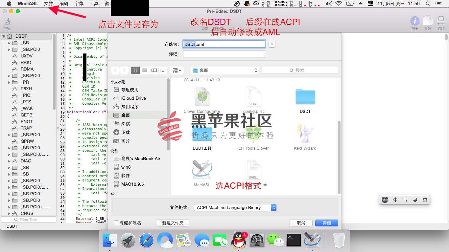449x252 pixels.
Task: Select the Clover Configurator app icon
Action: click(202, 96)
